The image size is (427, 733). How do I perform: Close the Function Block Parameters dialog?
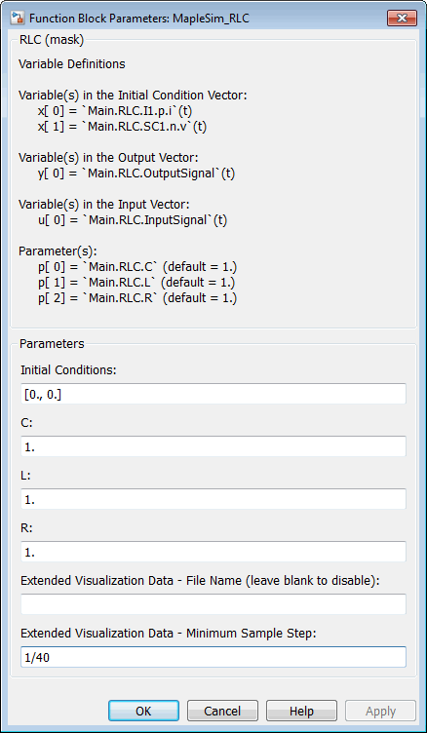click(x=402, y=19)
